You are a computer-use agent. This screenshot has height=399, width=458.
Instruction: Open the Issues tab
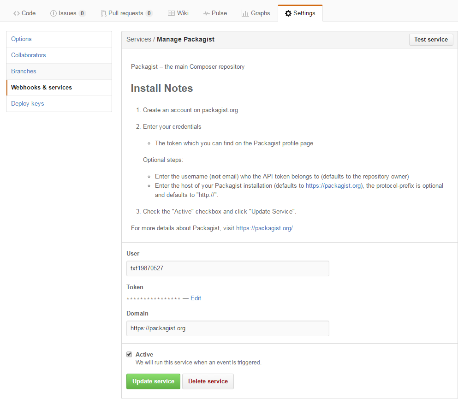tap(68, 13)
